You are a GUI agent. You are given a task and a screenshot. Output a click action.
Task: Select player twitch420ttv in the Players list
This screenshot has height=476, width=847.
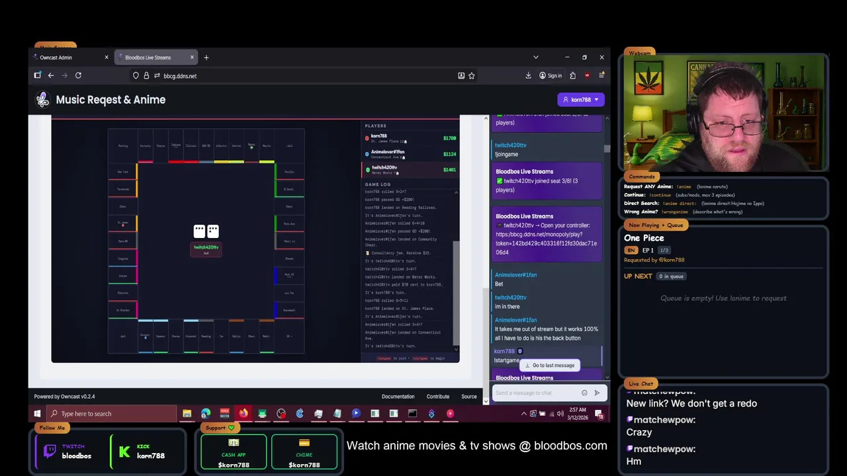(x=410, y=170)
